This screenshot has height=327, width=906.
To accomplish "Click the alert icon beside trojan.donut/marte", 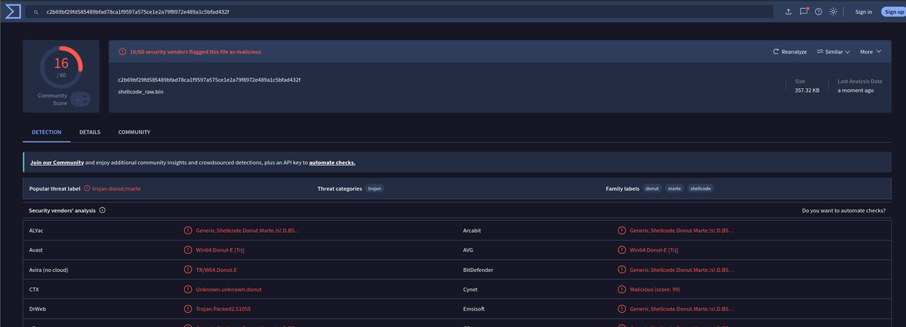I will (87, 188).
